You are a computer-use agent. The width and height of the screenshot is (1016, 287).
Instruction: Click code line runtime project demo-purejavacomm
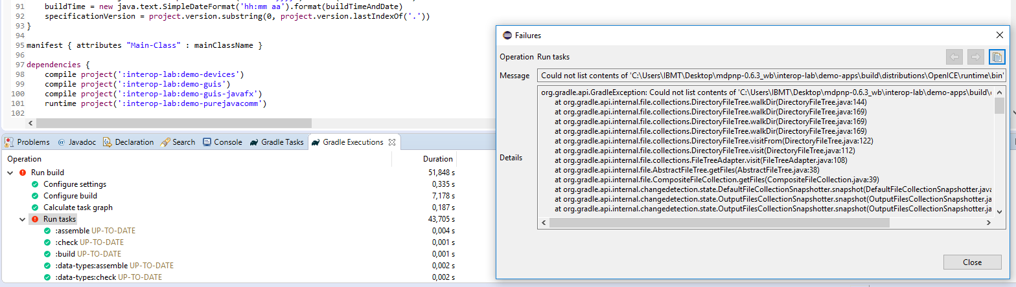(156, 103)
